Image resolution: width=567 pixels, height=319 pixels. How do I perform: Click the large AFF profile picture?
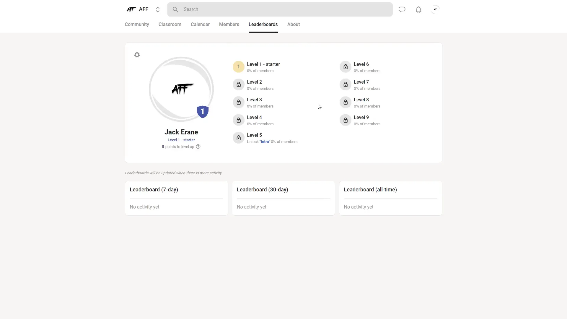(181, 89)
